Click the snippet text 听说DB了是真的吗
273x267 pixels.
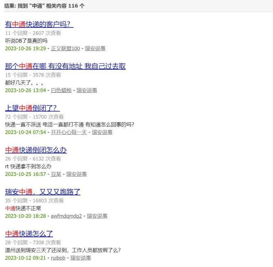pos(26,41)
